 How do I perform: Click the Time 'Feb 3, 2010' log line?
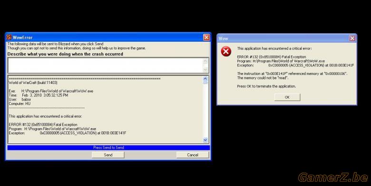pyautogui.click(x=39, y=95)
